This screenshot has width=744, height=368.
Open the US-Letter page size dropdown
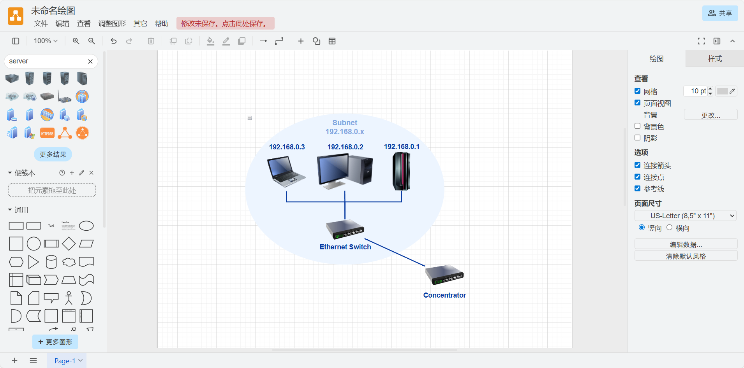click(686, 216)
